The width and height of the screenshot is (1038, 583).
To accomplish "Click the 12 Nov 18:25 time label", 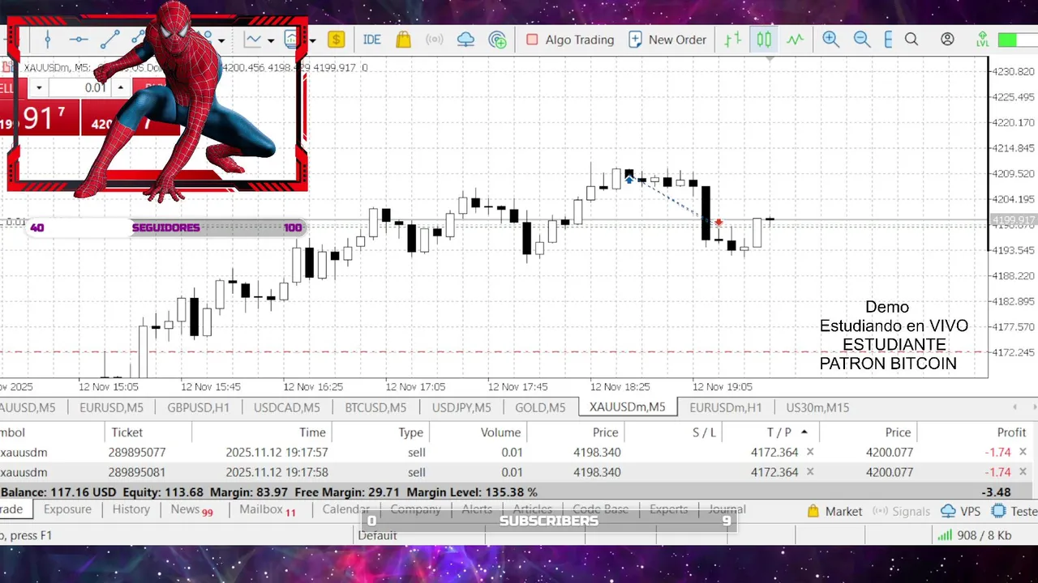I will [x=620, y=387].
